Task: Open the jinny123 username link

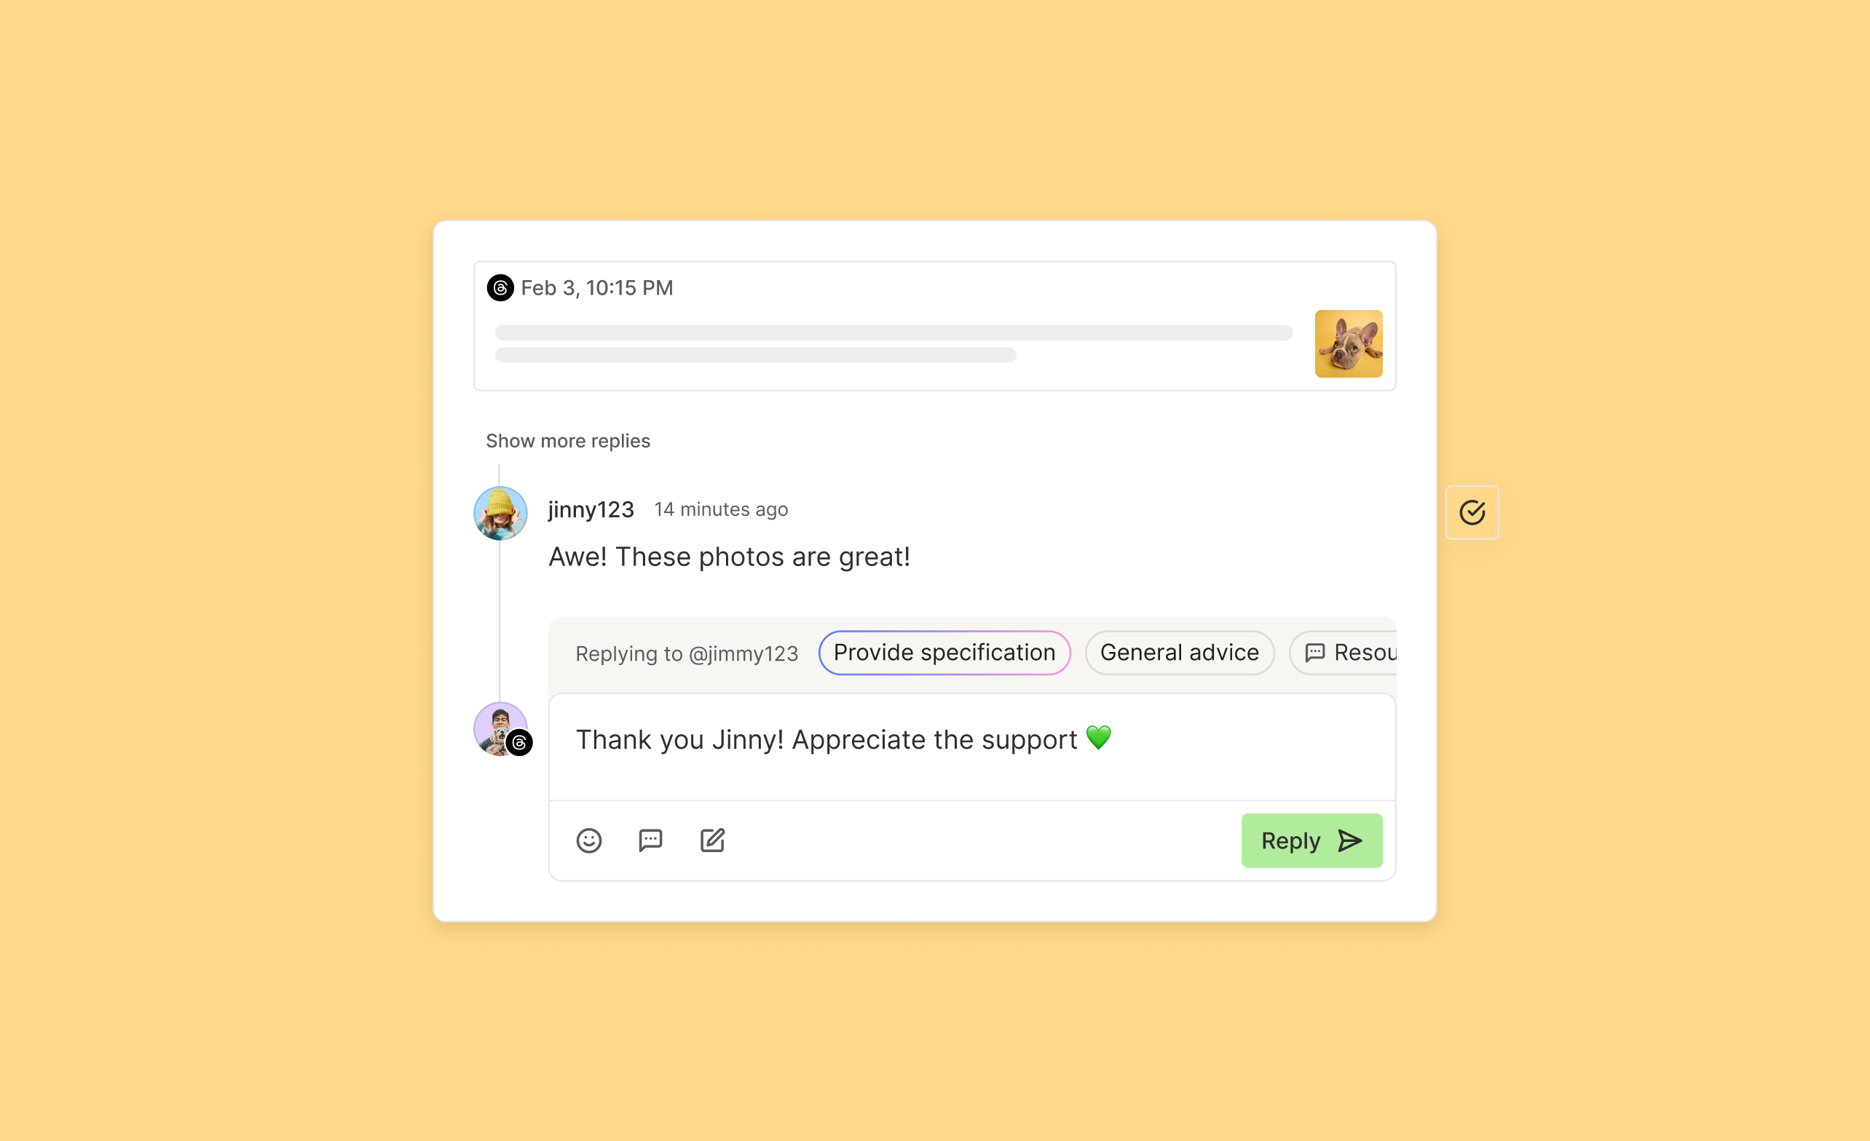Action: tap(591, 509)
